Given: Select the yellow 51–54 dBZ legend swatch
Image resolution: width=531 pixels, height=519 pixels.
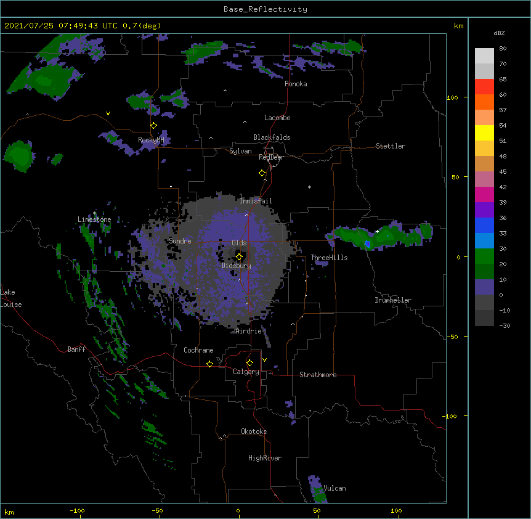Looking at the screenshot, I should pos(484,133).
